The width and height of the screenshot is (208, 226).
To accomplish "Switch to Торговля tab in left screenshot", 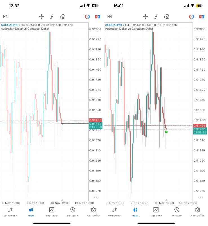I will [52, 212].
